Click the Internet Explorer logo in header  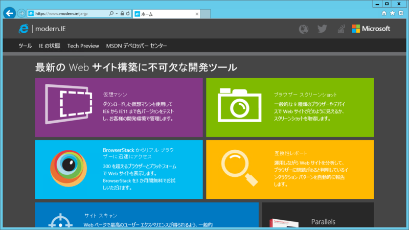pyautogui.click(x=24, y=29)
